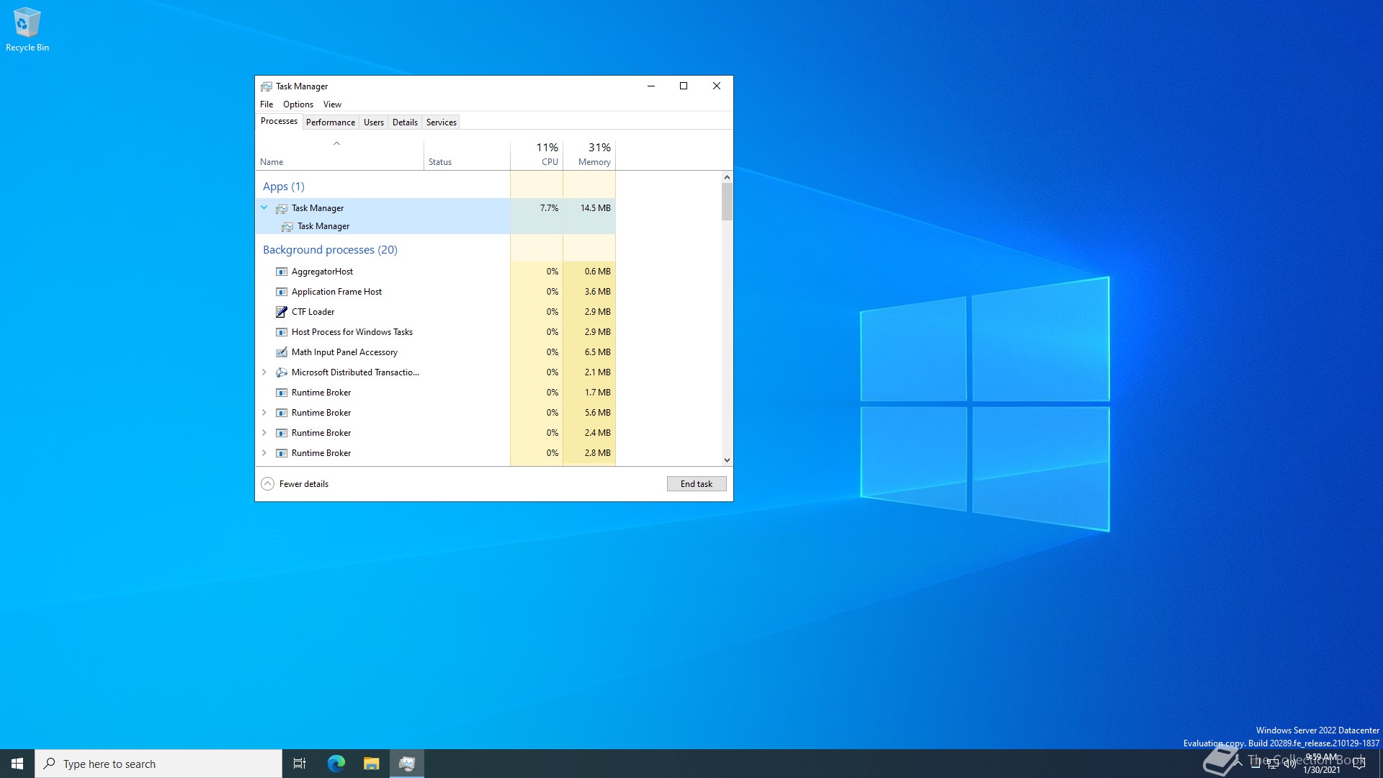The height and width of the screenshot is (778, 1383).
Task: Open the File menu
Action: [x=267, y=104]
